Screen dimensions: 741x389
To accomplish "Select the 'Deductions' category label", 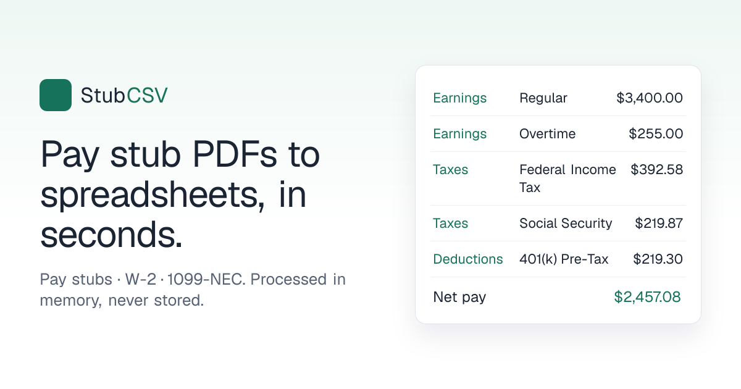I will [468, 259].
